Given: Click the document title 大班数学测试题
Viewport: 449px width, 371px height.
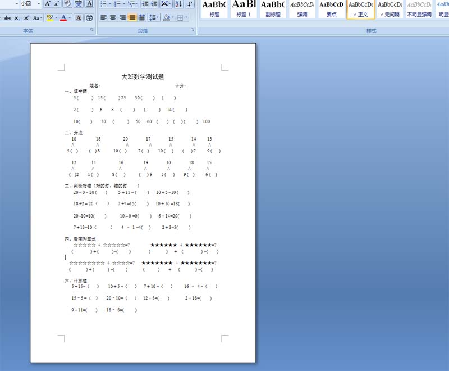Looking at the screenshot, I should pyautogui.click(x=143, y=76).
